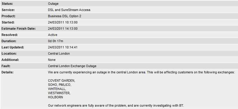Click the Details label

point(7,72)
